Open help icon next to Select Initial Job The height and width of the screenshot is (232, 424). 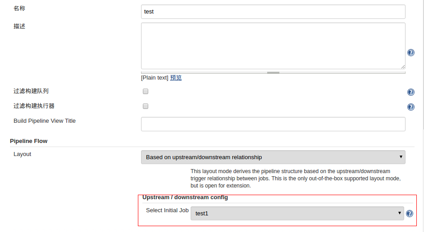(x=410, y=214)
